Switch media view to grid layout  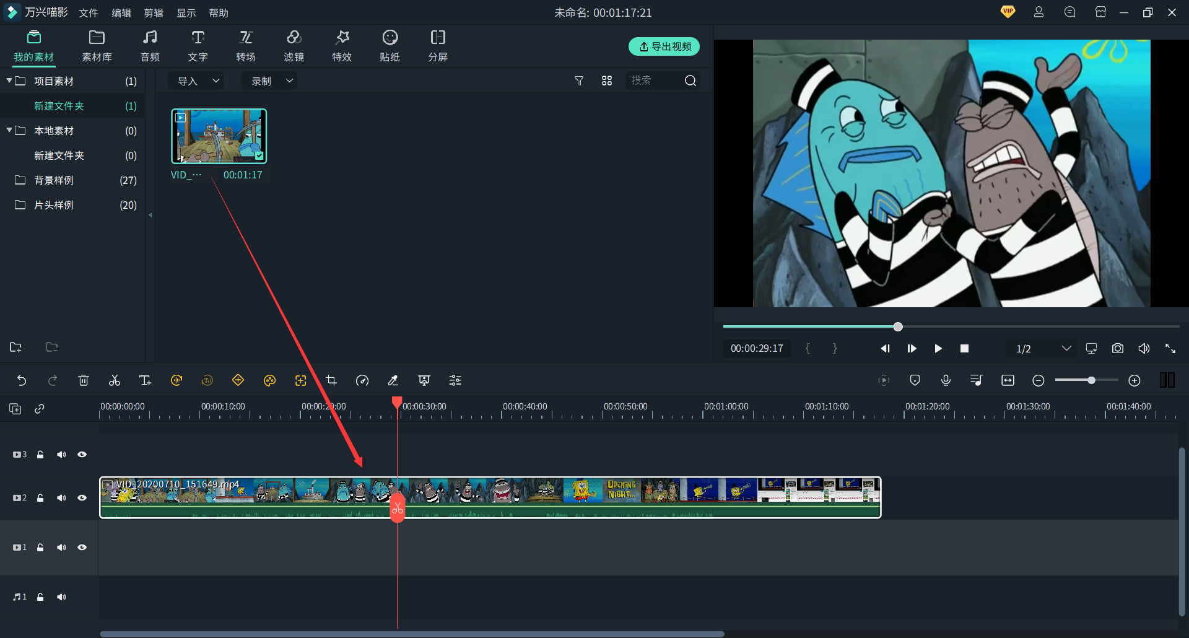click(x=607, y=81)
